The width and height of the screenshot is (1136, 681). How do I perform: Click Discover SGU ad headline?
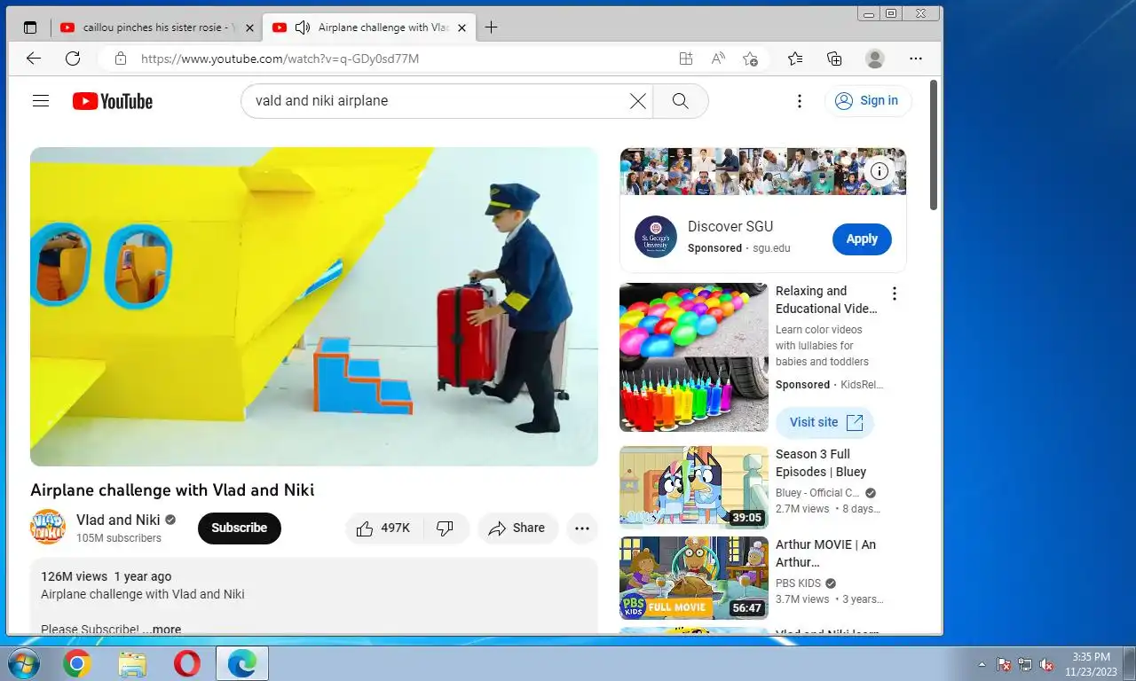click(730, 226)
